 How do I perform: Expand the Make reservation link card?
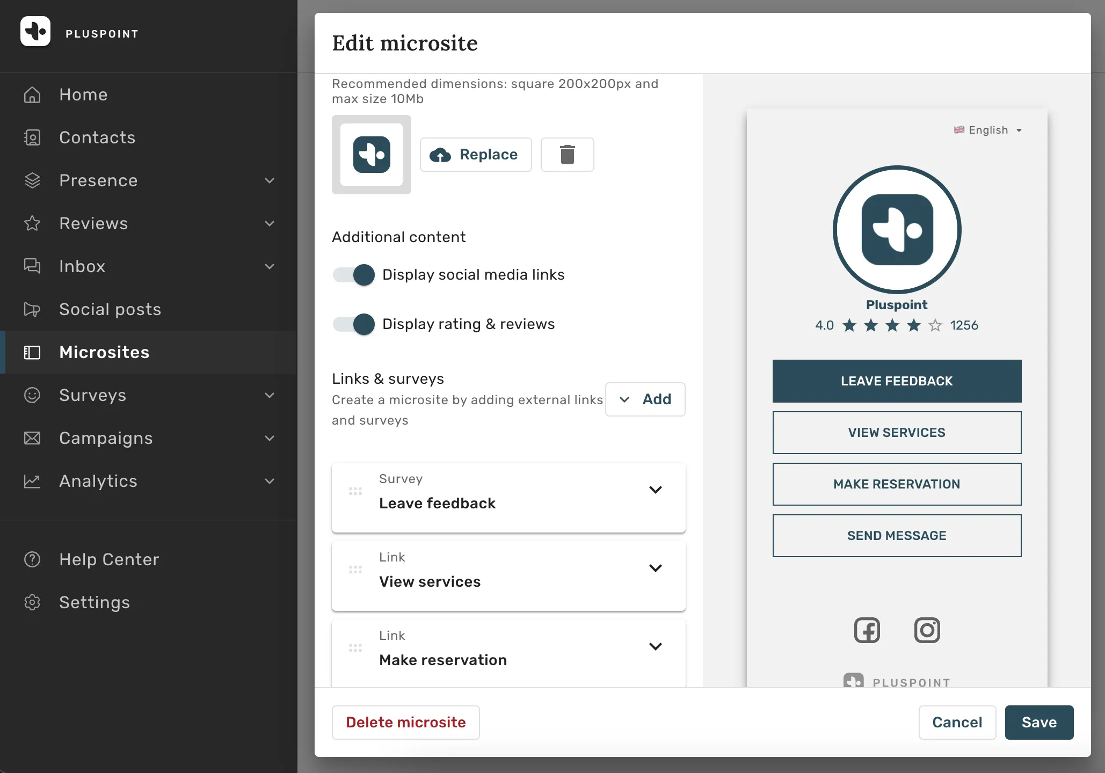655,646
